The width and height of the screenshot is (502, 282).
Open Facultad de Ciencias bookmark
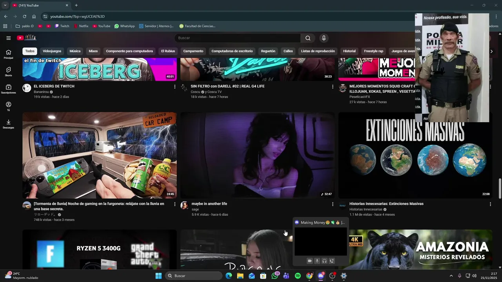(197, 26)
